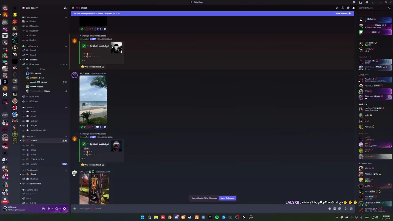
Task: Toggle the member list icon
Action: coord(354,8)
